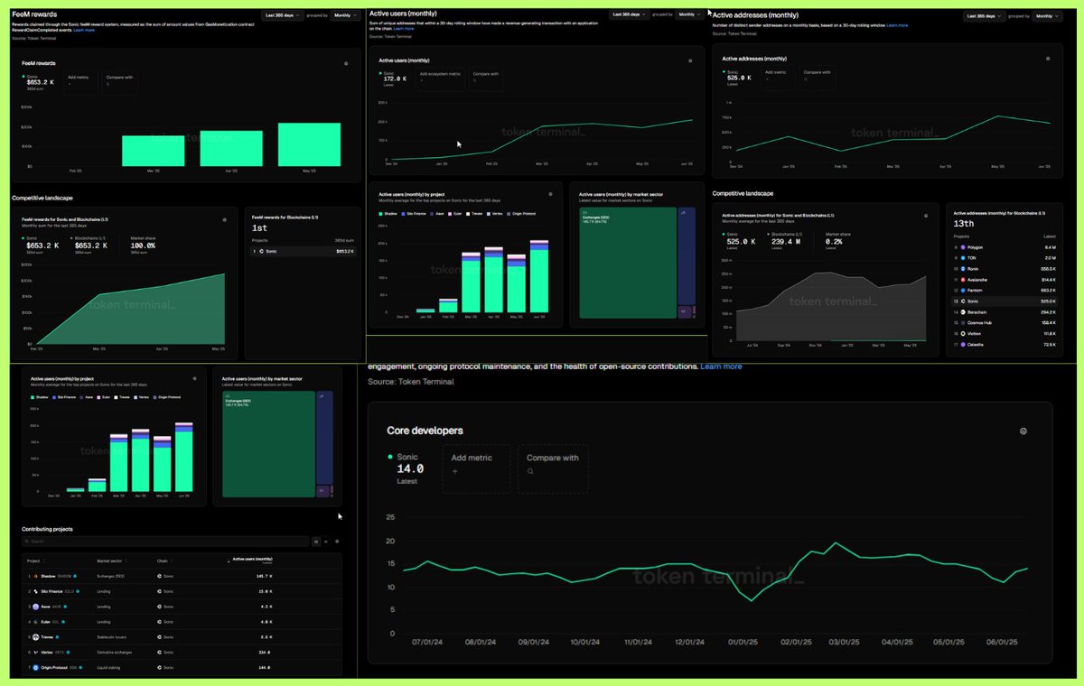1084x686 pixels.
Task: Click Fantom icon in Blockchains ranking list
Action: pos(964,290)
